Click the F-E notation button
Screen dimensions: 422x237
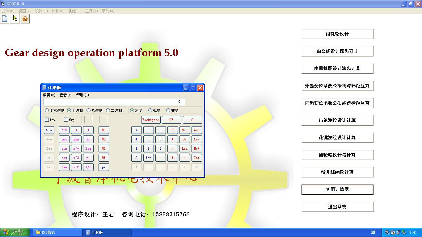point(64,130)
